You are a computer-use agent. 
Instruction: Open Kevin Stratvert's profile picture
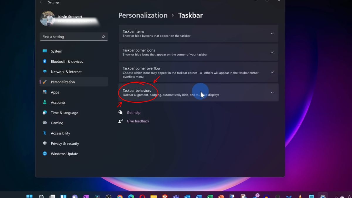click(x=48, y=19)
